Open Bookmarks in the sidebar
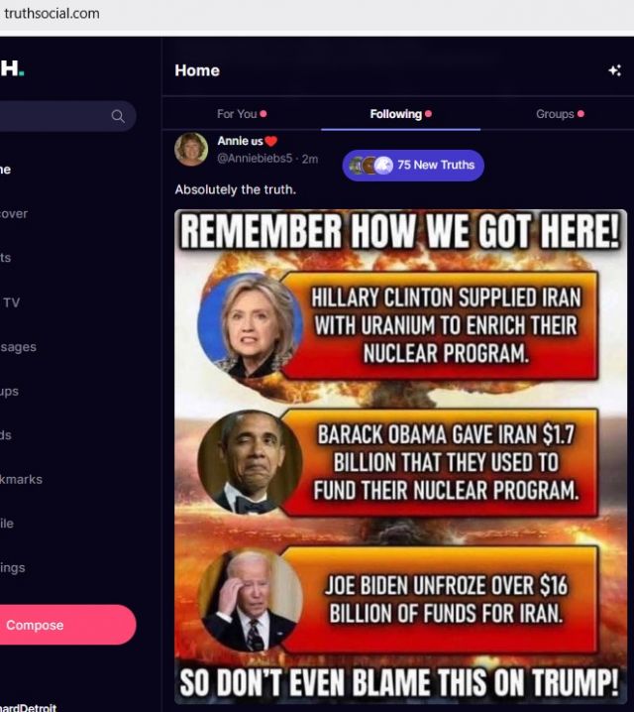This screenshot has height=712, width=634. pos(22,480)
